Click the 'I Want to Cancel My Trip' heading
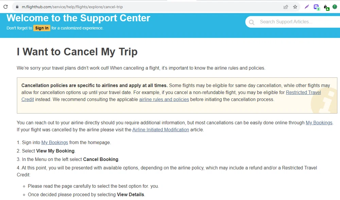 77,52
